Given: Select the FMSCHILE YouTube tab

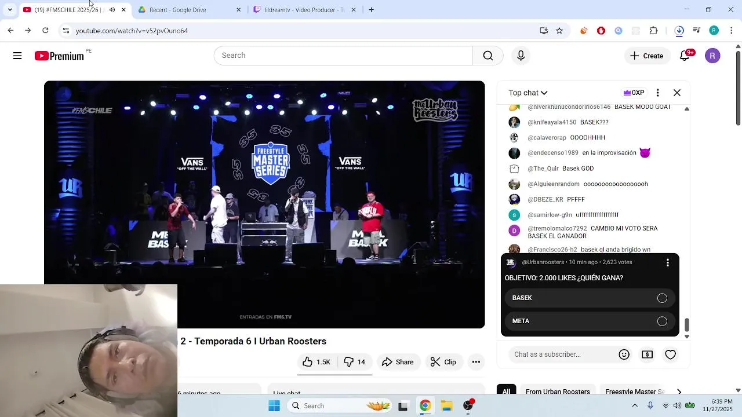Looking at the screenshot, I should click(72, 10).
